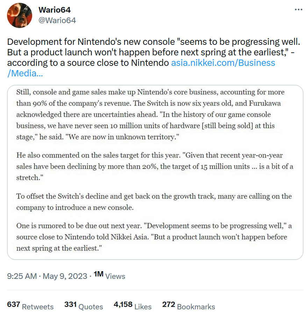Click the Views label next to 1M
307x316 pixels.
(115, 276)
